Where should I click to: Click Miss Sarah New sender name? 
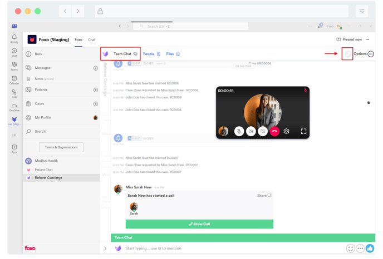point(139,187)
